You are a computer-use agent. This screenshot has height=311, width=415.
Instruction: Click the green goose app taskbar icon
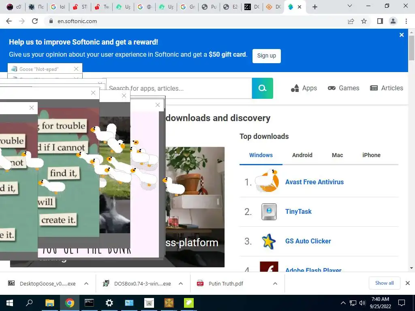(189, 303)
